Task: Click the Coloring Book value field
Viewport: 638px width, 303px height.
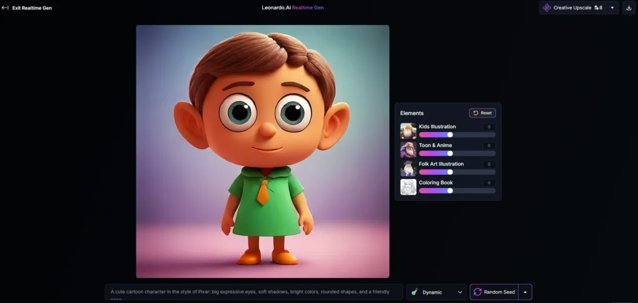Action: tap(489, 183)
